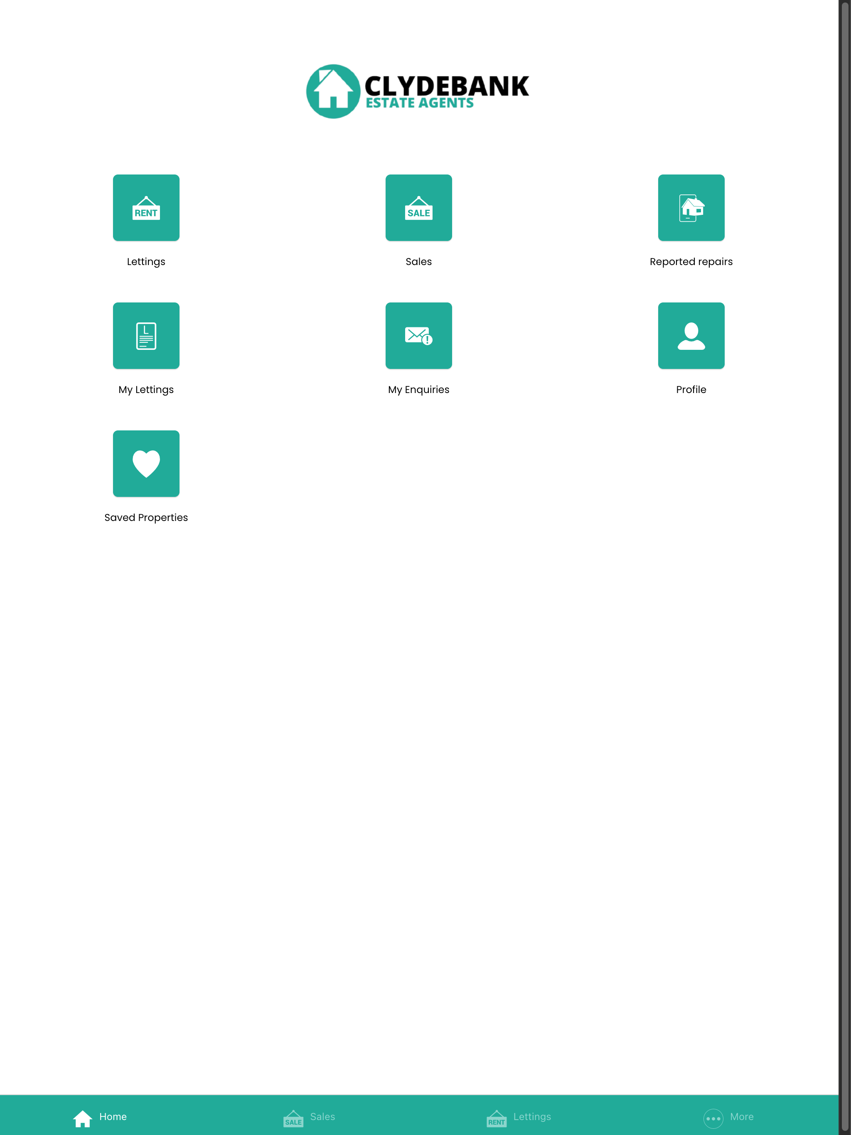Image resolution: width=851 pixels, height=1135 pixels.
Task: Tap the three-dots More icon
Action: click(713, 1118)
